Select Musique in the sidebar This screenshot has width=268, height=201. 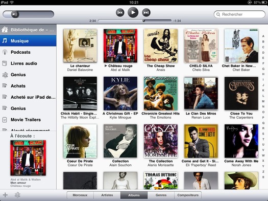point(28,41)
